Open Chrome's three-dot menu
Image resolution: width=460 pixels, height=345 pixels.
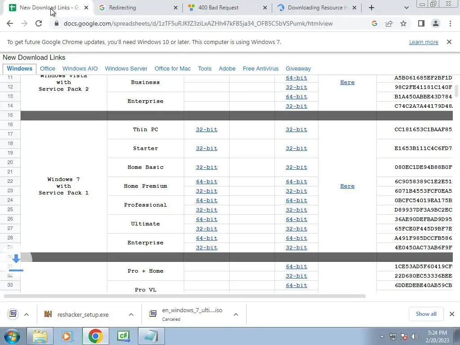(450, 23)
